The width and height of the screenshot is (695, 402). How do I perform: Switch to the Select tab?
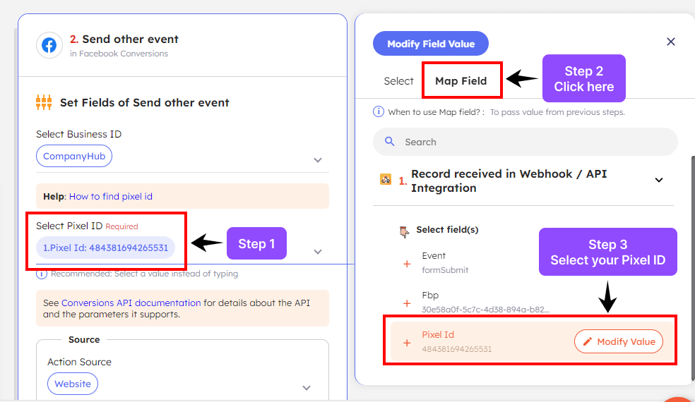(x=398, y=81)
